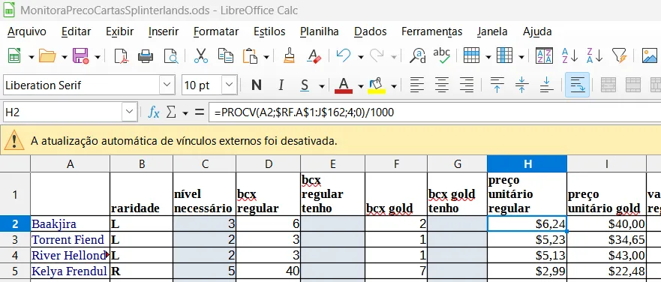Screen dimensions: 661x282
Task: Select cell $43,00
Action: (x=607, y=256)
